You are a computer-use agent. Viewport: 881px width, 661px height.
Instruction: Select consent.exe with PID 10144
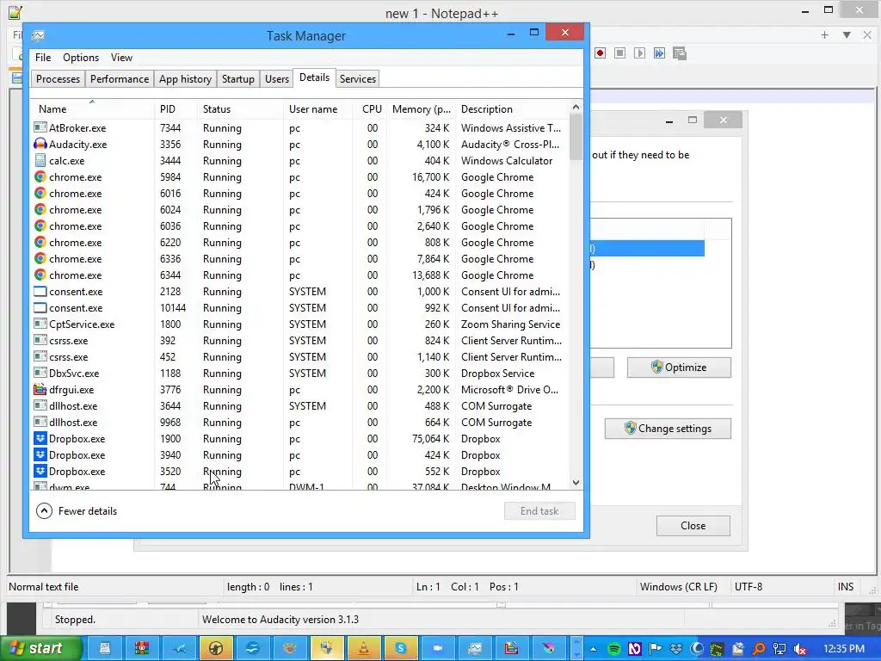[x=76, y=307]
